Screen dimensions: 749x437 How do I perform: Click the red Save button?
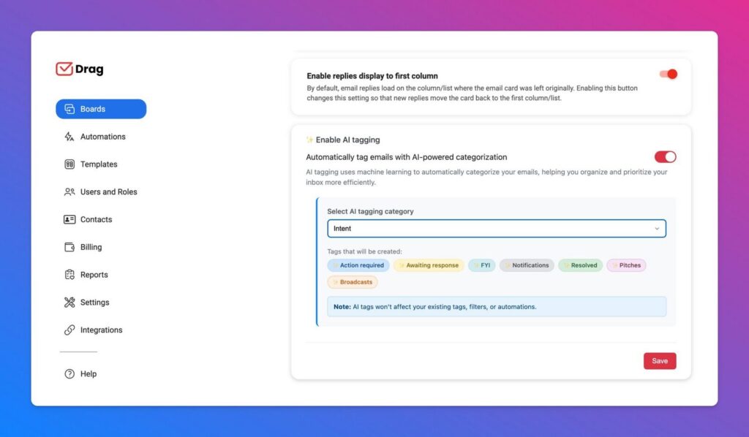660,361
